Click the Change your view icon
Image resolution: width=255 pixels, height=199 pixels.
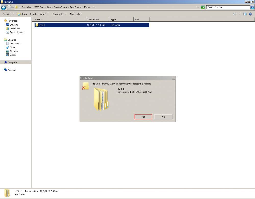point(235,14)
